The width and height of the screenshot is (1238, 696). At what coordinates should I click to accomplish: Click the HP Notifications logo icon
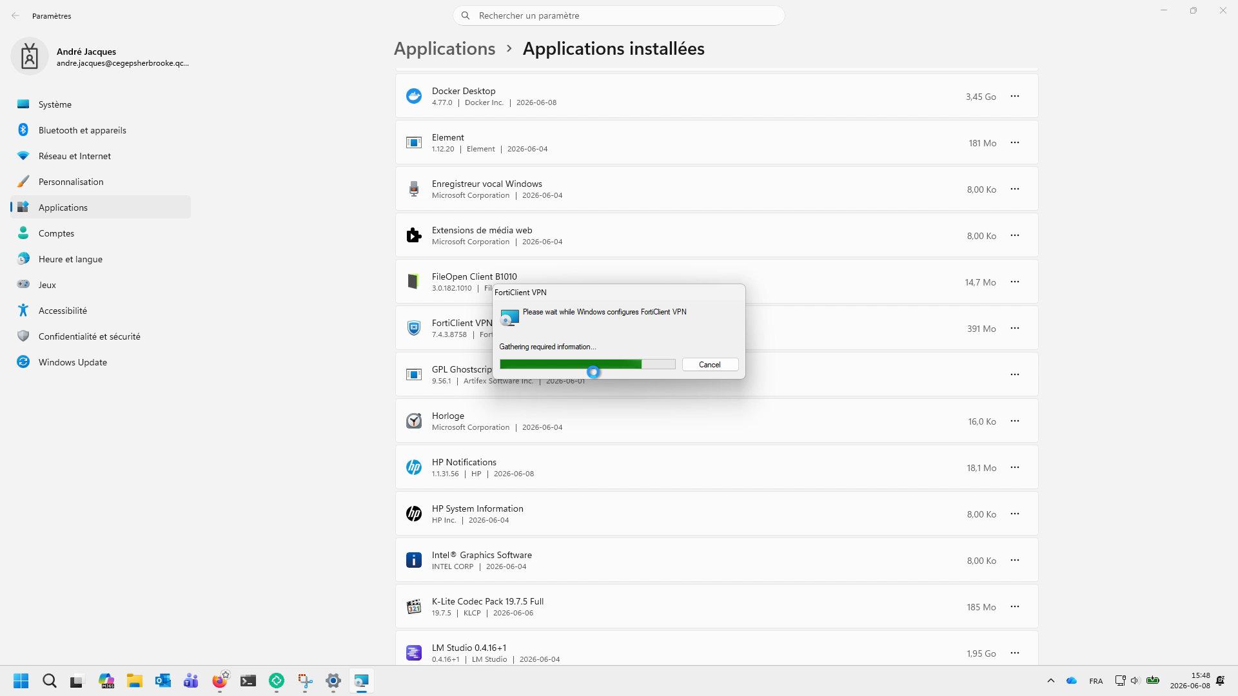click(414, 467)
